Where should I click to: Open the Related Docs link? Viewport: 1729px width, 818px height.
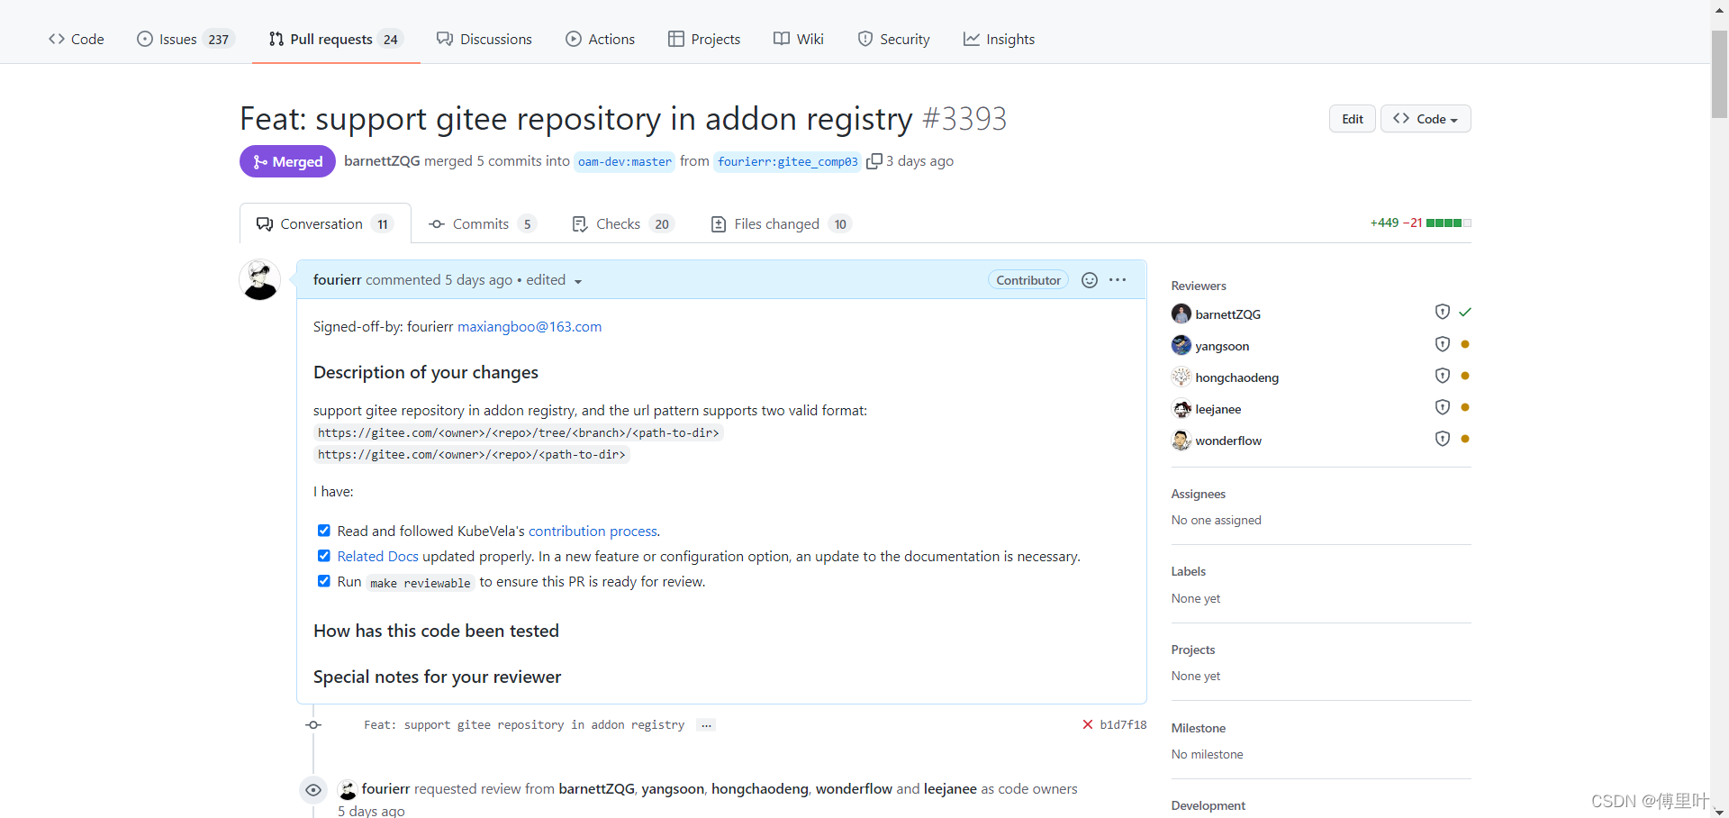tap(377, 557)
